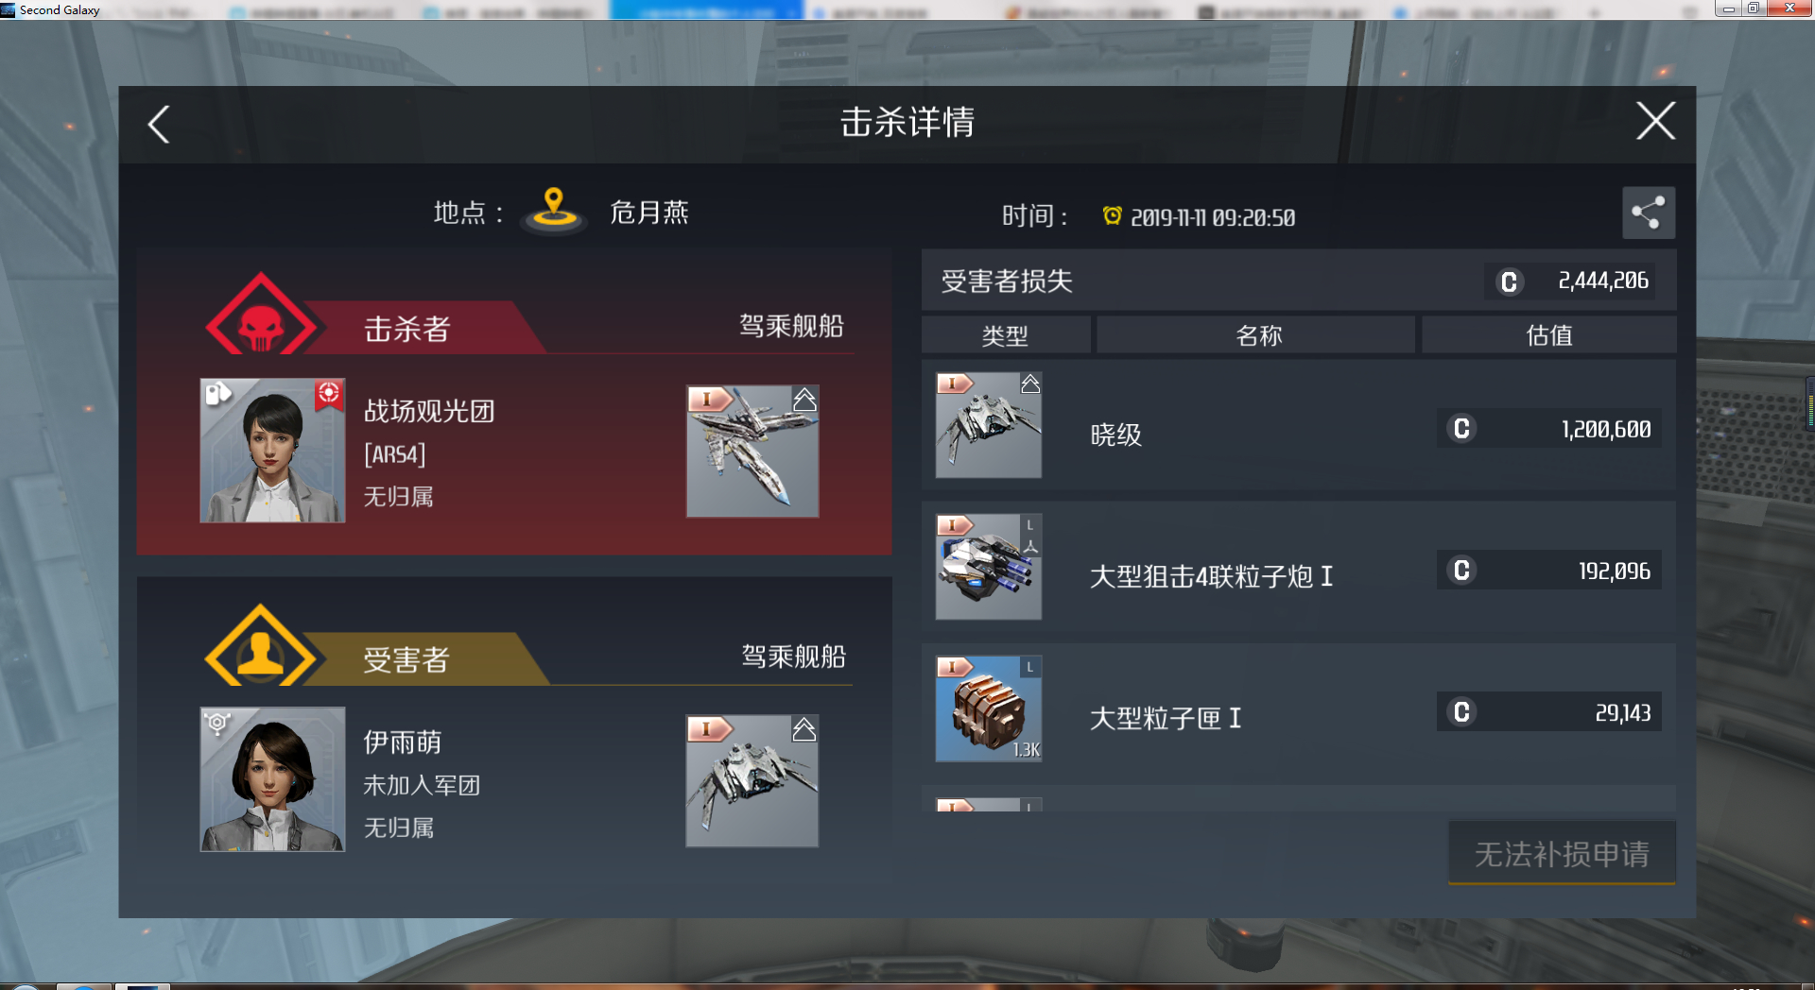
Task: Select the large sniper particle cannon icon
Action: coord(989,567)
